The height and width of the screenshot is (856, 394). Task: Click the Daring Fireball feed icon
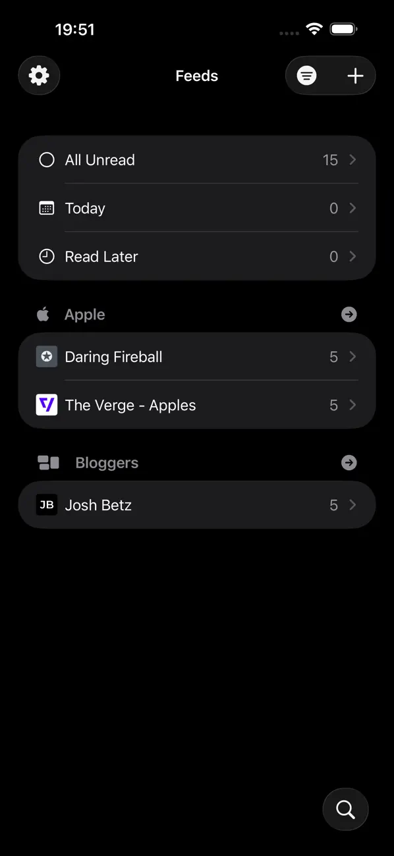click(x=46, y=356)
